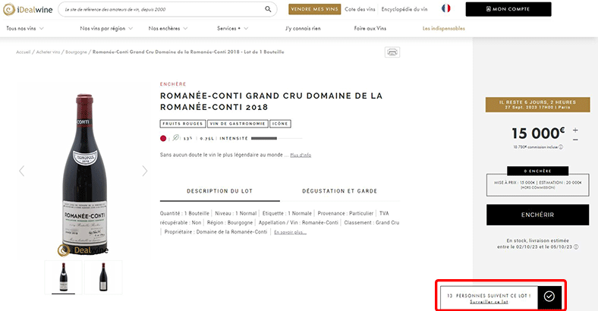598x311 pixels.
Task: Open the Cote des vins link
Action: click(x=360, y=9)
